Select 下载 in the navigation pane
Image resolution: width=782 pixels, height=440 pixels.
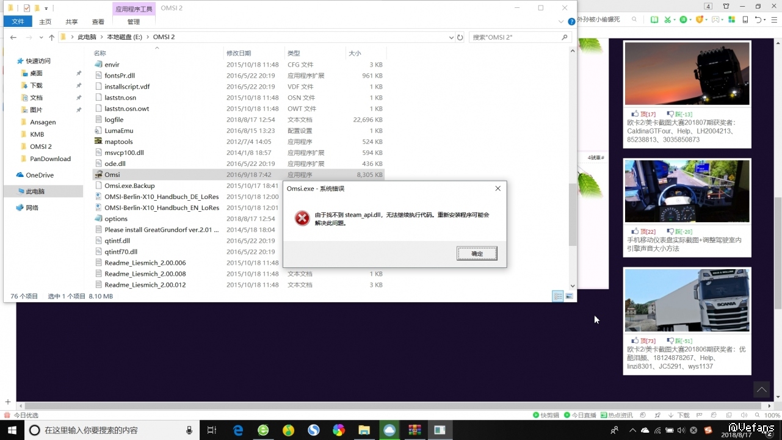click(x=36, y=85)
